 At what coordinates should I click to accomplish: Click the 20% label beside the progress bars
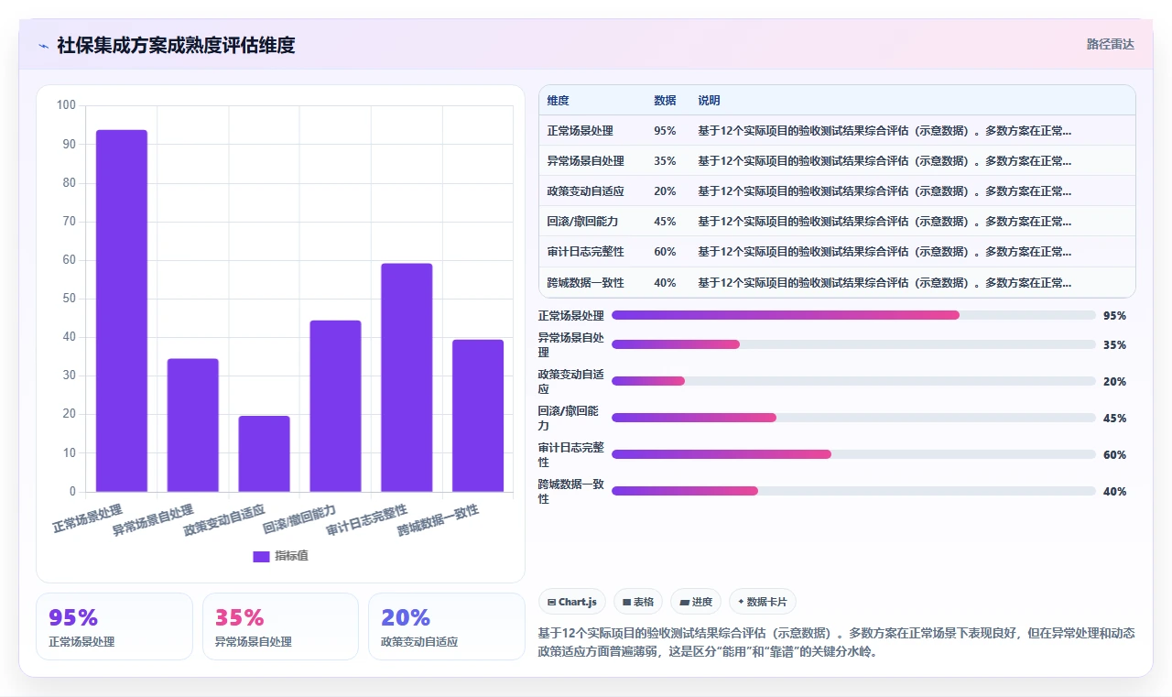click(1114, 382)
